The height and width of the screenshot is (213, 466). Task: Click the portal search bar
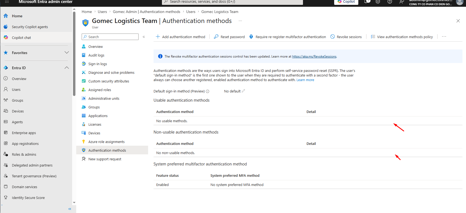point(232,2)
